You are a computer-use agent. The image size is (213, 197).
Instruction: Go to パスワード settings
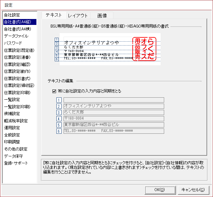[13, 43]
